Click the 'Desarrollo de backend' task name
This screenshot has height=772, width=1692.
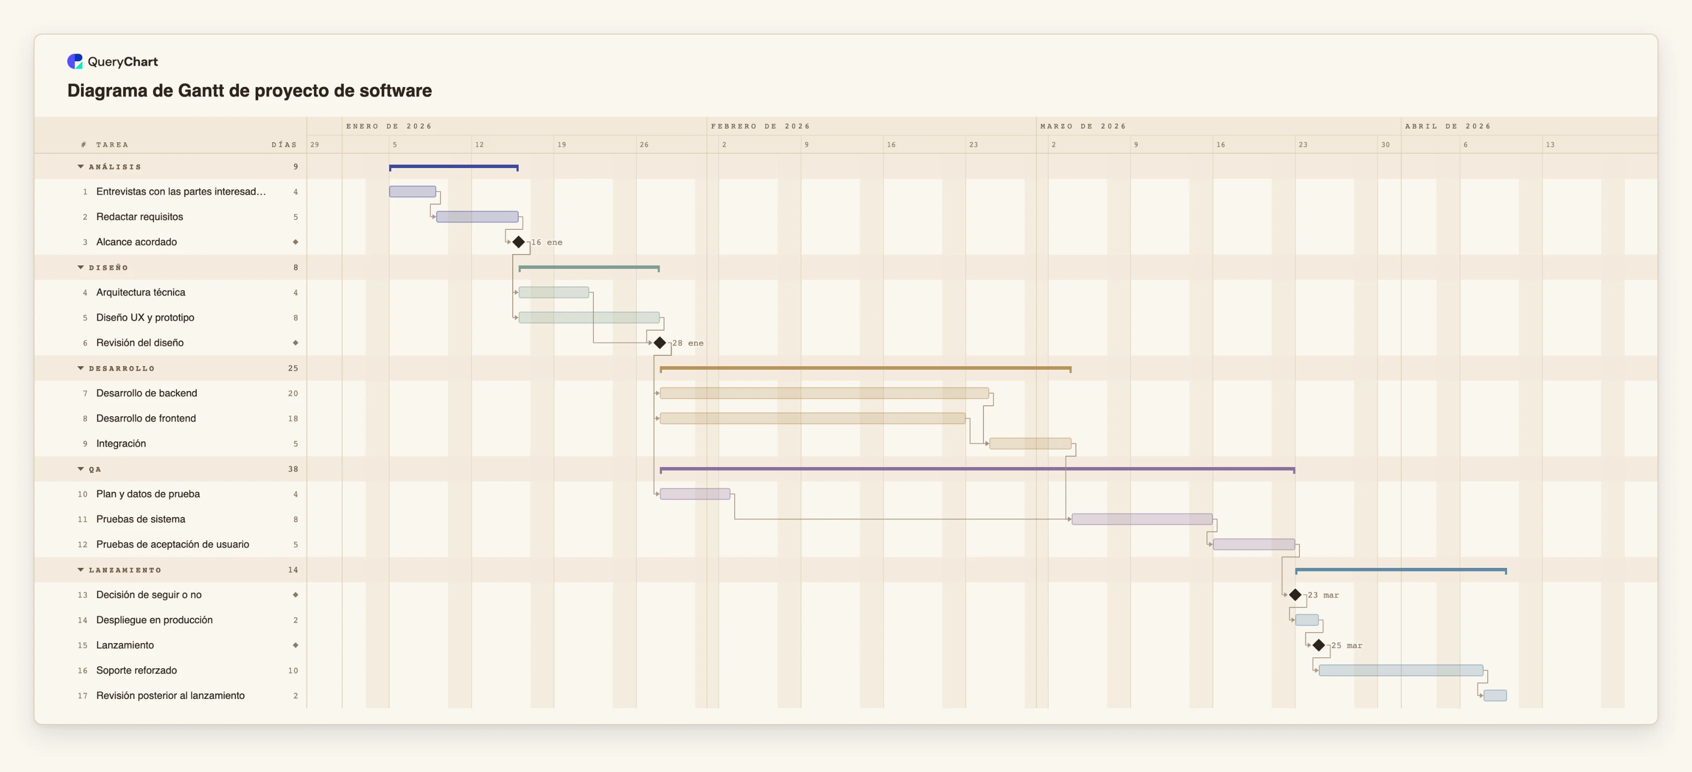[x=146, y=393]
